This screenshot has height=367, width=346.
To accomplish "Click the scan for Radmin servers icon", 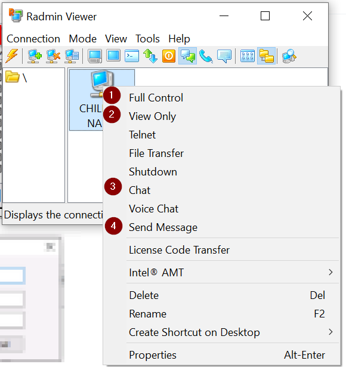I will click(x=289, y=56).
